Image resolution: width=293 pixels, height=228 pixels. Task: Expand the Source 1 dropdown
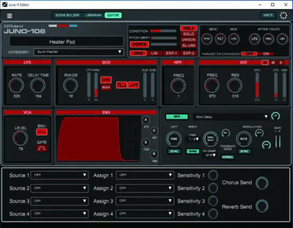coord(60,175)
